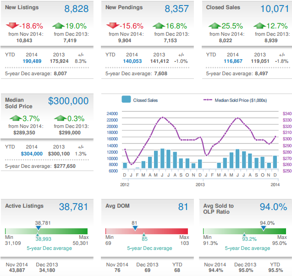Click the blue triangle marker on Avg DOM bar
The width and height of the screenshot is (292, 276).
point(135,228)
